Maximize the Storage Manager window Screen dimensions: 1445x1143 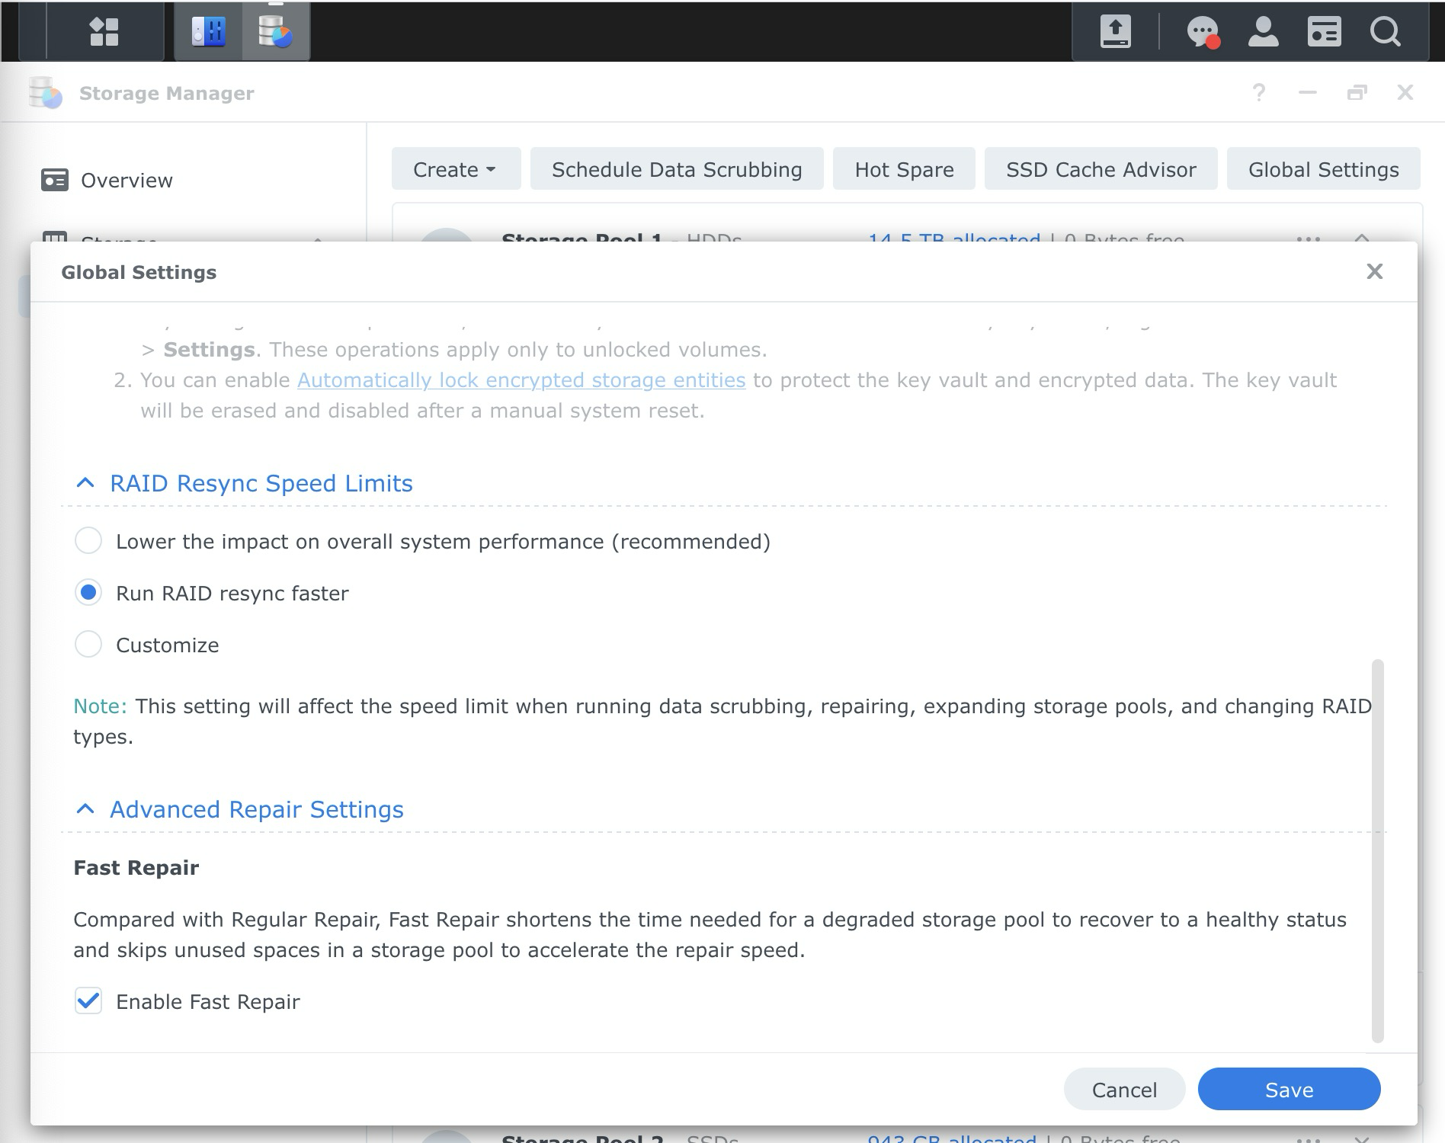[1357, 93]
